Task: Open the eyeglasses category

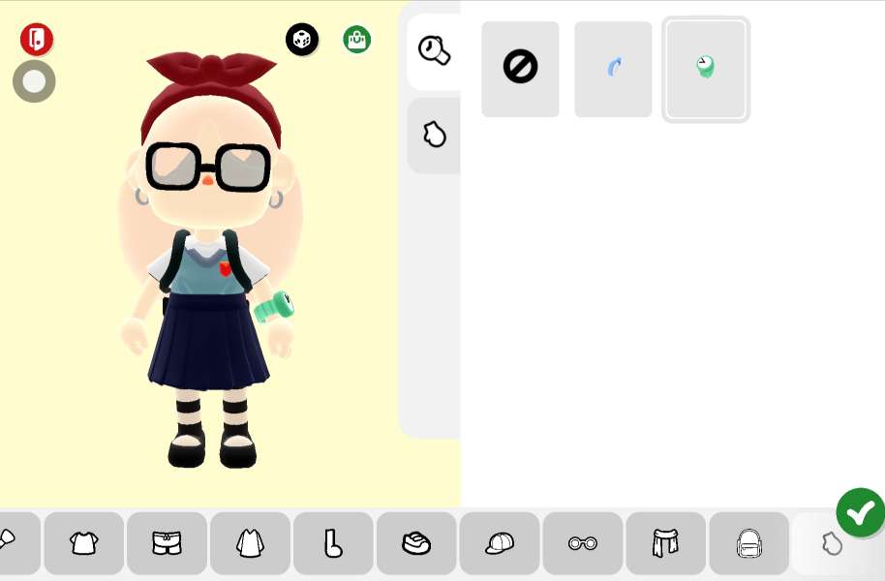Action: click(x=583, y=543)
